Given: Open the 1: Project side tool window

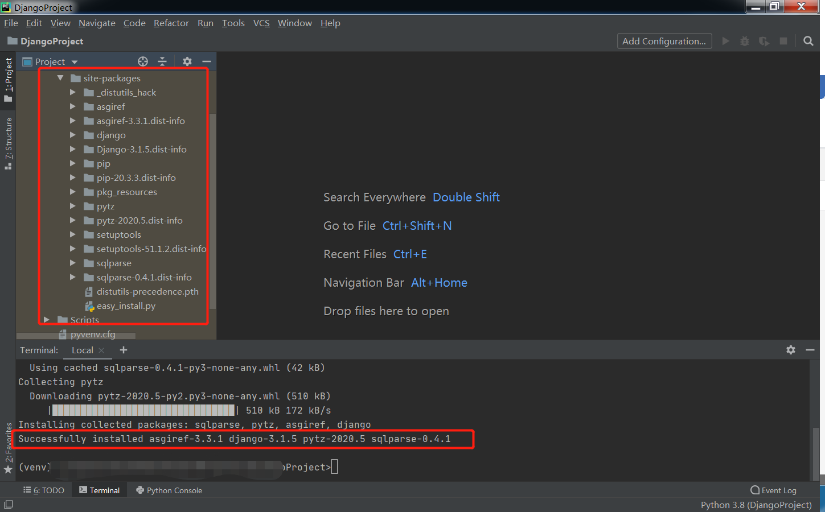Looking at the screenshot, I should point(8,80).
